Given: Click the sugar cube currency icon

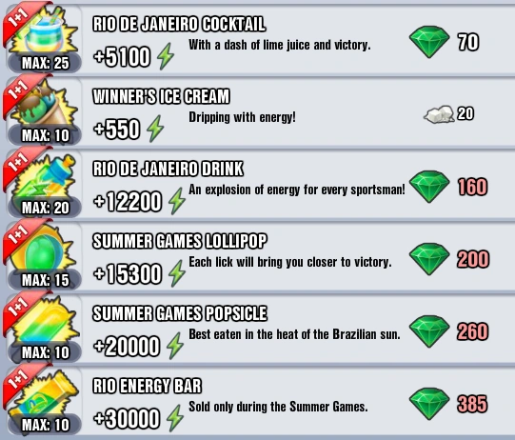Looking at the screenshot, I should tap(439, 114).
